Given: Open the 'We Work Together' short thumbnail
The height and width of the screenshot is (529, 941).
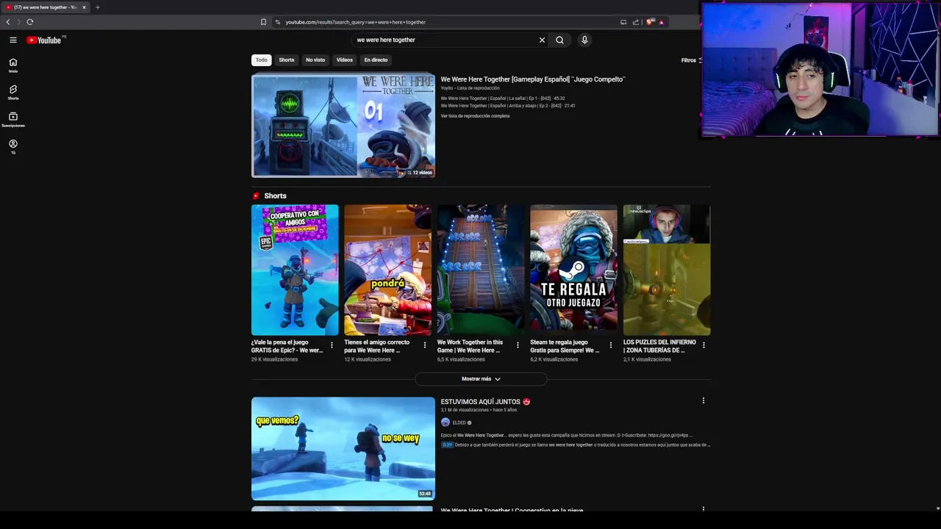Looking at the screenshot, I should click(481, 270).
